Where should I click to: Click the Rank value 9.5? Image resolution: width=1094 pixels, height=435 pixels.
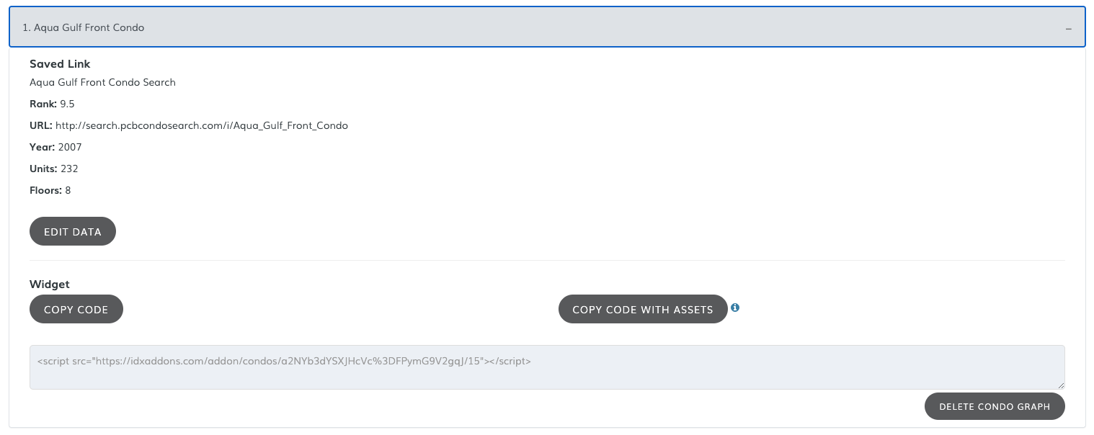(67, 104)
